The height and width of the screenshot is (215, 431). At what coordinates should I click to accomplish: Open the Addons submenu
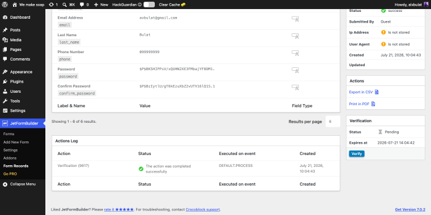coord(10,158)
